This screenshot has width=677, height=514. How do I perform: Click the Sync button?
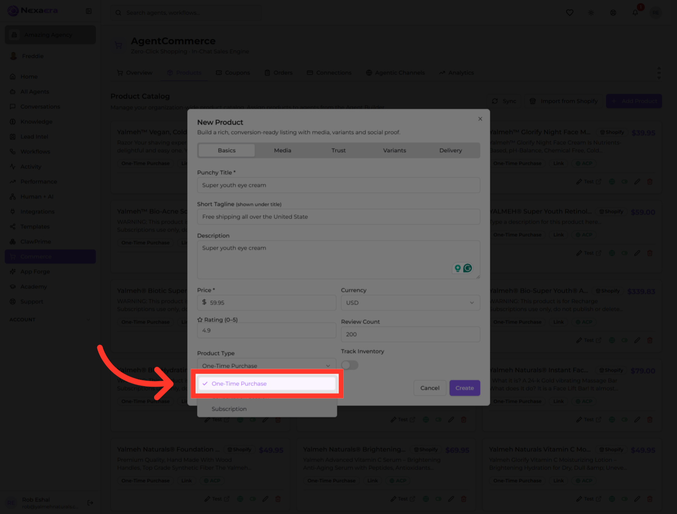click(504, 101)
